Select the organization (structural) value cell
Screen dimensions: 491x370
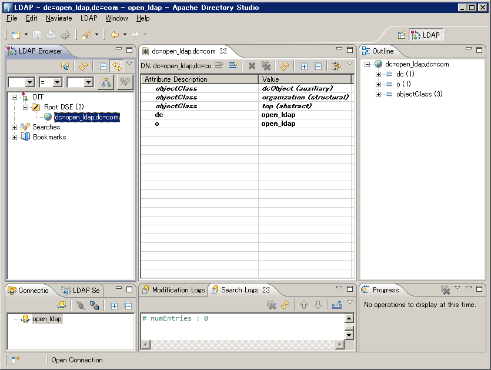[305, 97]
